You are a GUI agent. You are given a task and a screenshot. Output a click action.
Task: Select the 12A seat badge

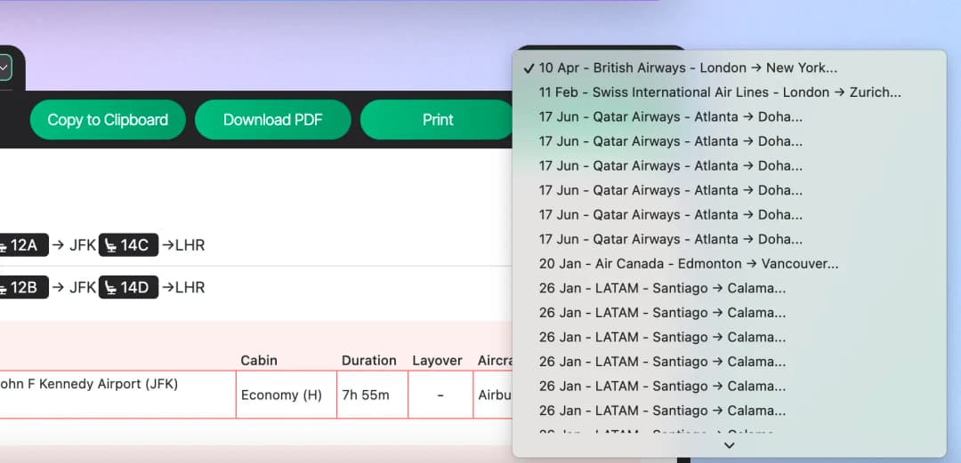point(22,245)
